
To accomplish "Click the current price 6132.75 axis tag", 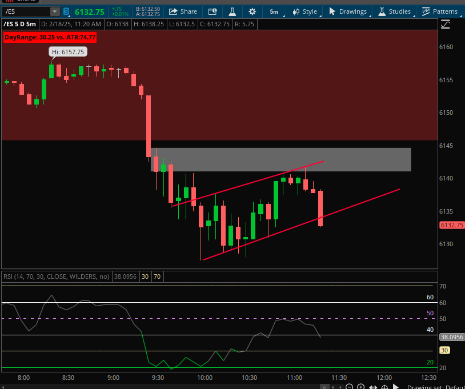I will pyautogui.click(x=452, y=225).
